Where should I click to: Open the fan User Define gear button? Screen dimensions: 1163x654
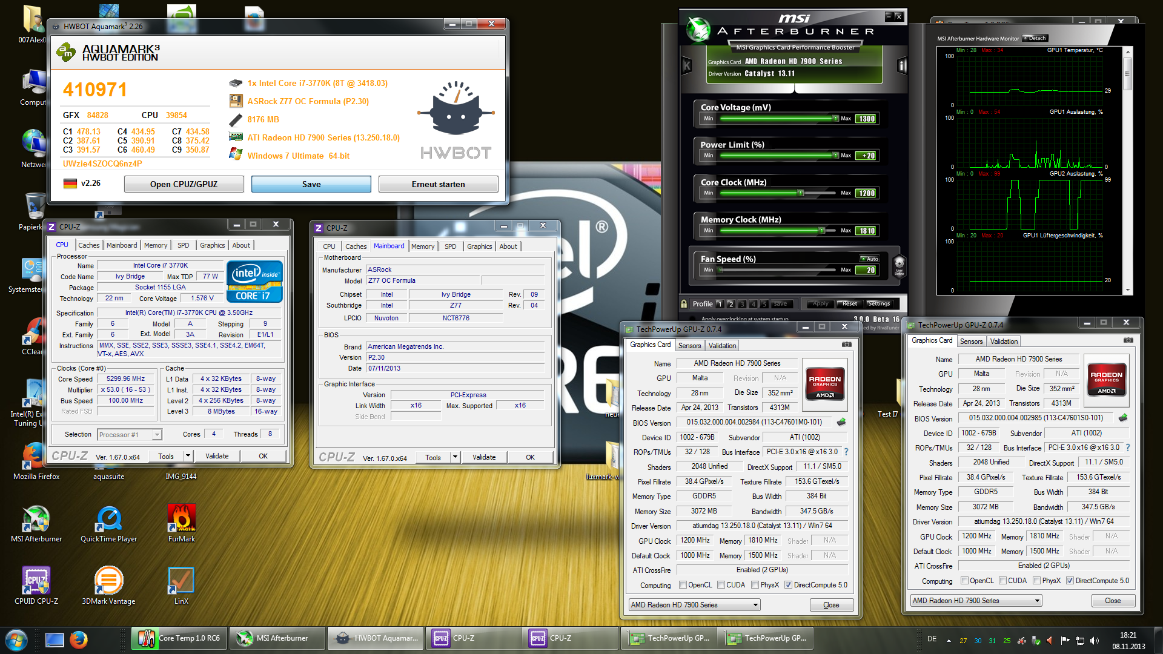[x=900, y=265]
